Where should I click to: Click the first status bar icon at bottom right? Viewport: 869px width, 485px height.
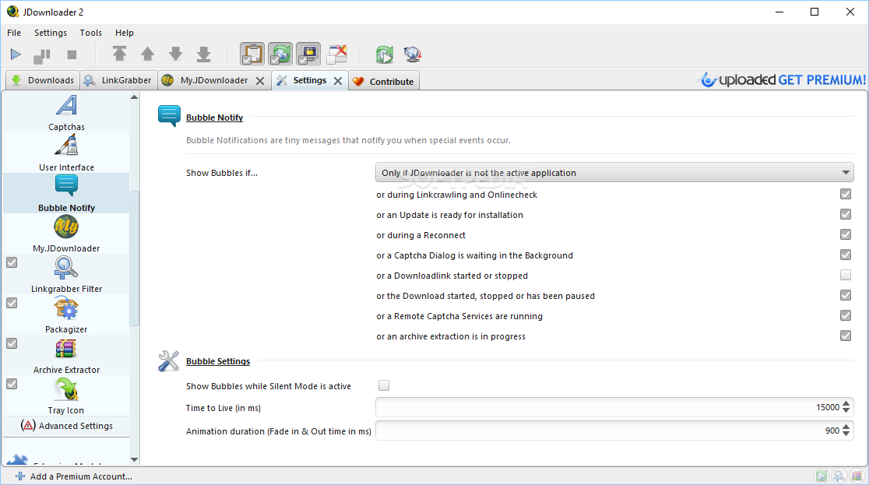[x=822, y=476]
